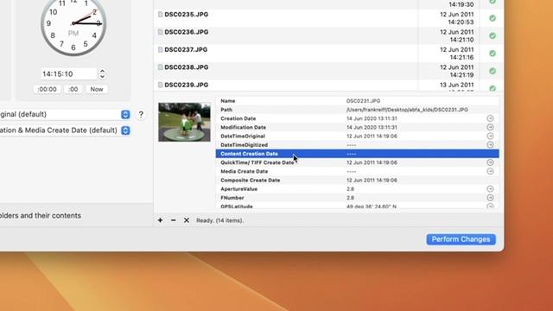Click the arrow icon in the ApertureValue row

pos(490,189)
